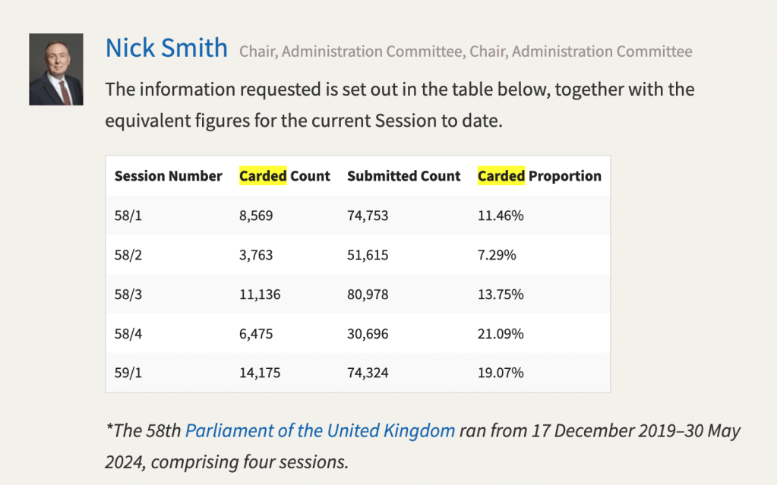Select the 58/4 session cell
This screenshot has height=485, width=777.
coord(128,334)
